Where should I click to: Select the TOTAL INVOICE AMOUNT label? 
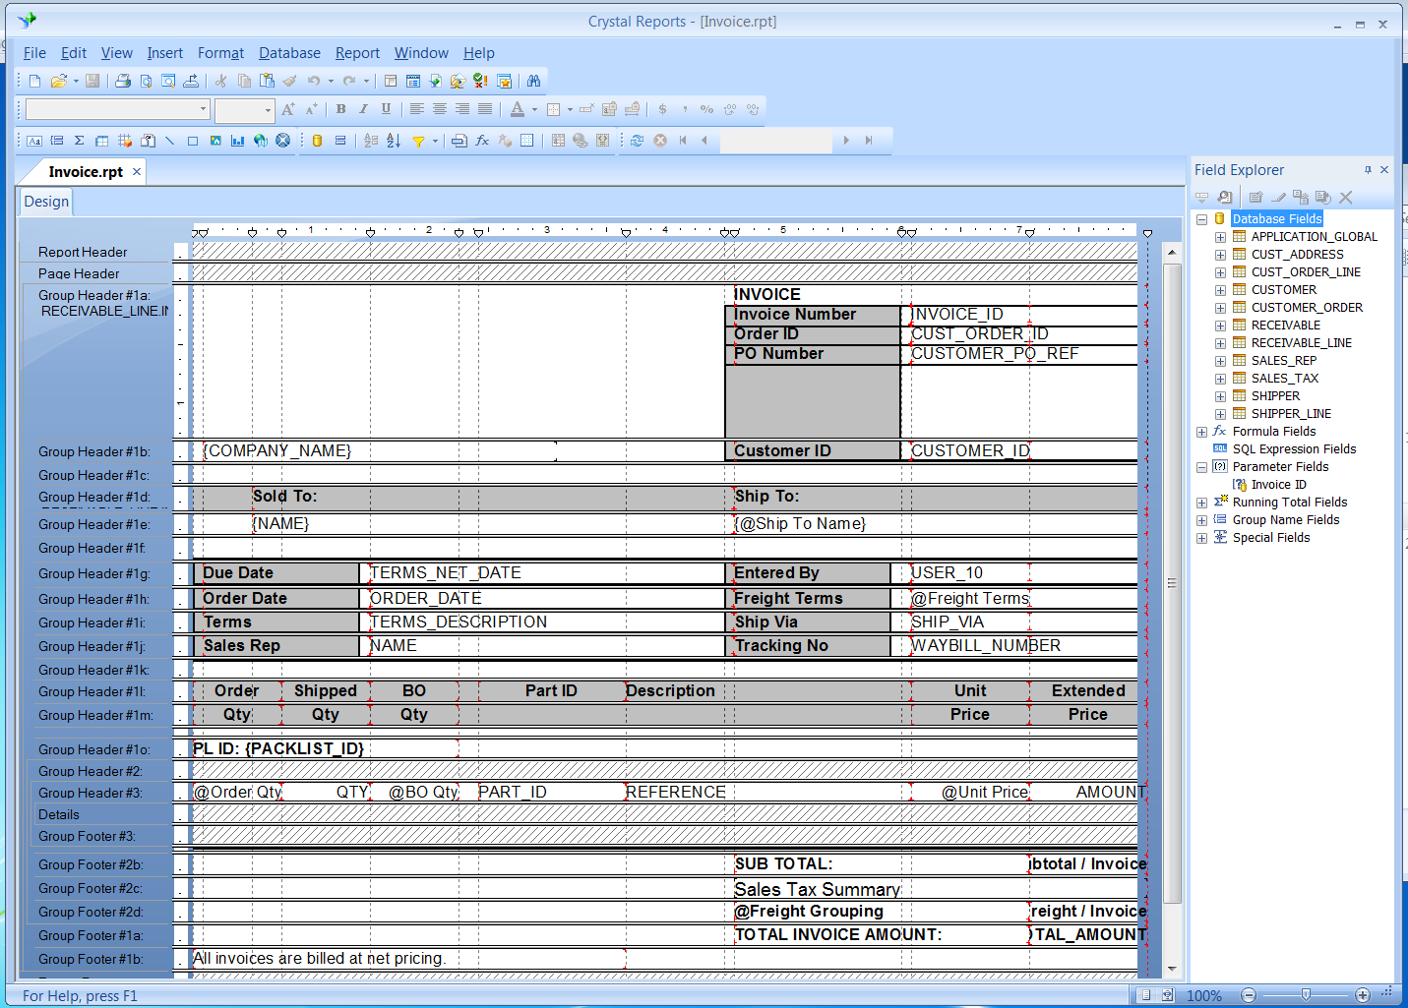tap(838, 935)
